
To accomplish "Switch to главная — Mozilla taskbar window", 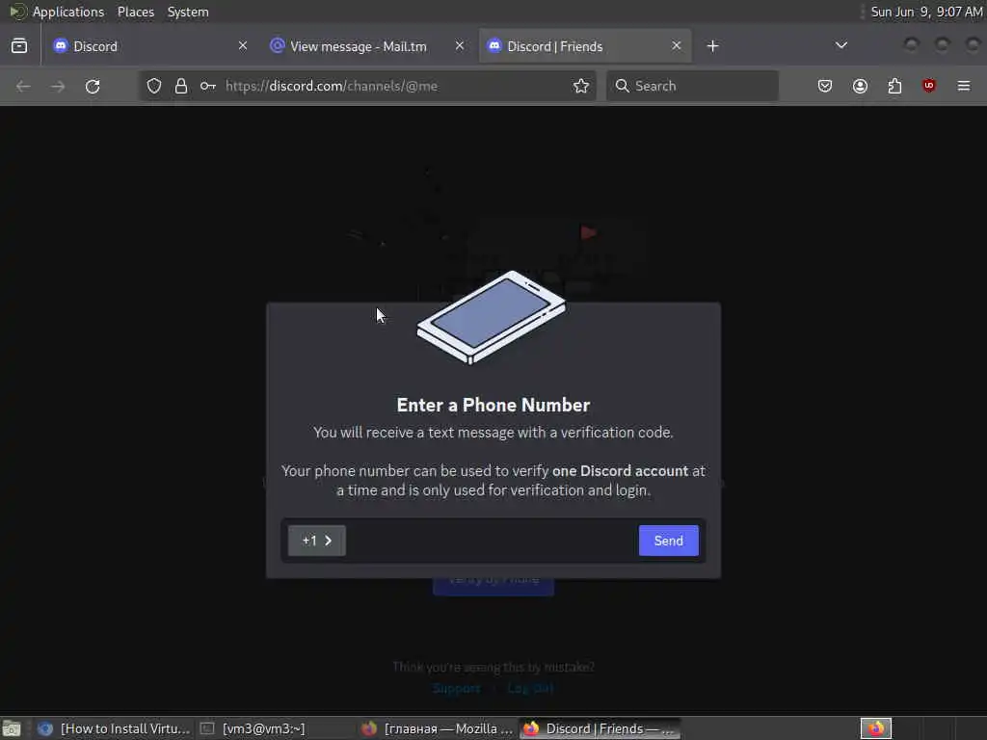I will [x=438, y=728].
